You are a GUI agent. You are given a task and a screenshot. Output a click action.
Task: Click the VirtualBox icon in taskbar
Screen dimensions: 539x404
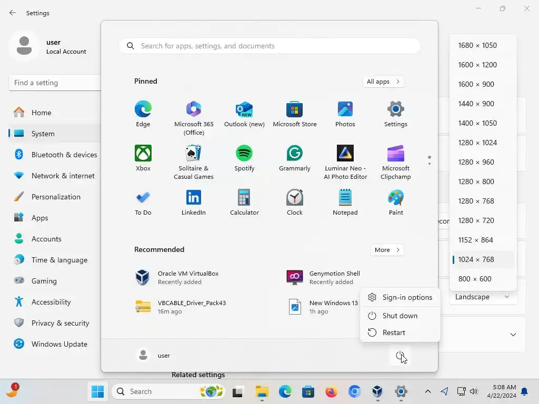tap(377, 391)
